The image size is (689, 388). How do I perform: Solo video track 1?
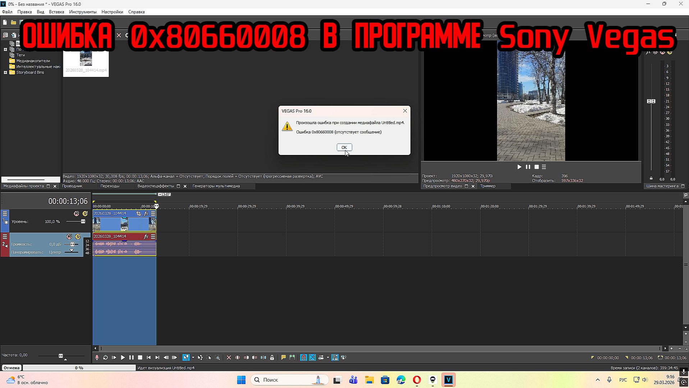[85, 214]
